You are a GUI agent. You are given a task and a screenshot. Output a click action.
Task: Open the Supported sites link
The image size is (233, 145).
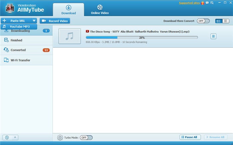(x=189, y=3)
